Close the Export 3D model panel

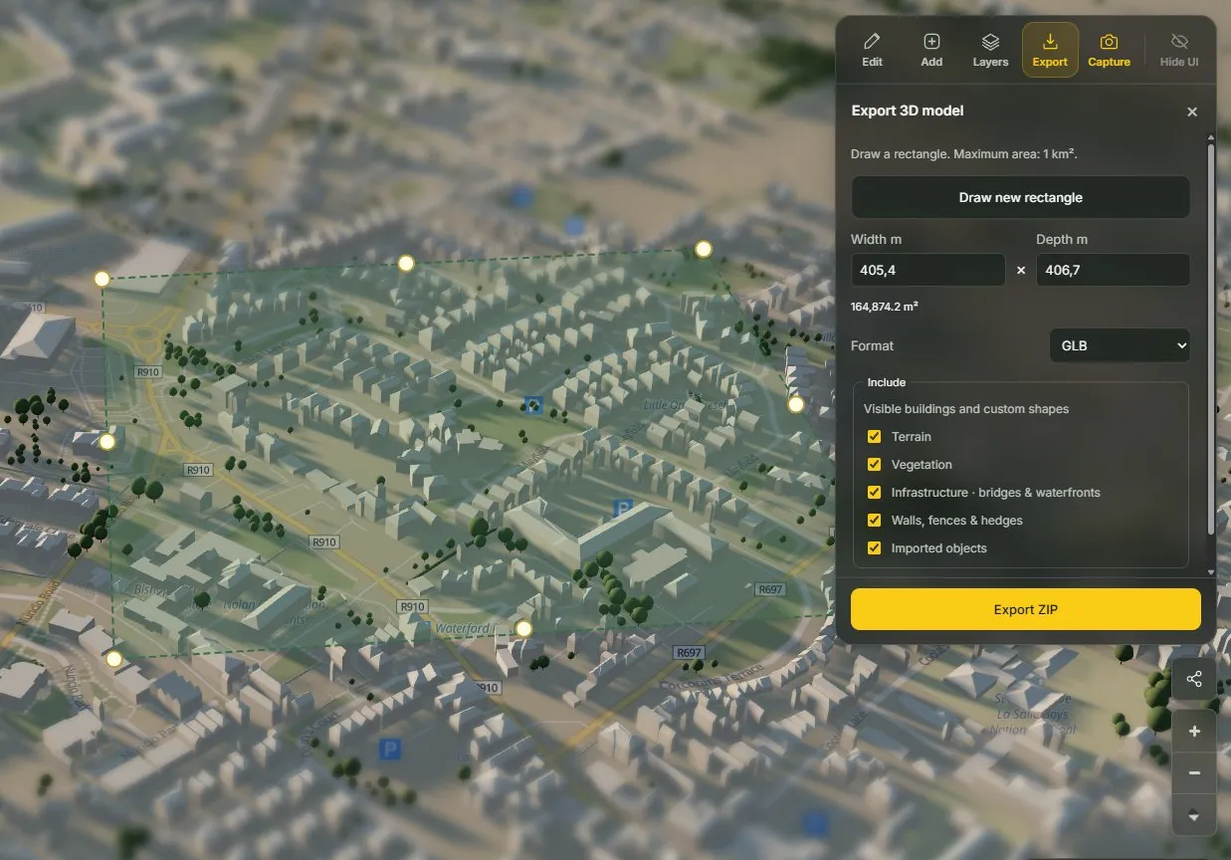1192,111
